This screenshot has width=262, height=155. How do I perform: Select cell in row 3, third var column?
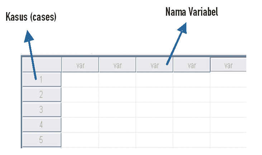(154, 110)
